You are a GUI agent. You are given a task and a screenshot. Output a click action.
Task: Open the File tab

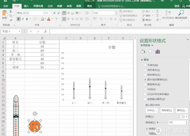point(6,6)
